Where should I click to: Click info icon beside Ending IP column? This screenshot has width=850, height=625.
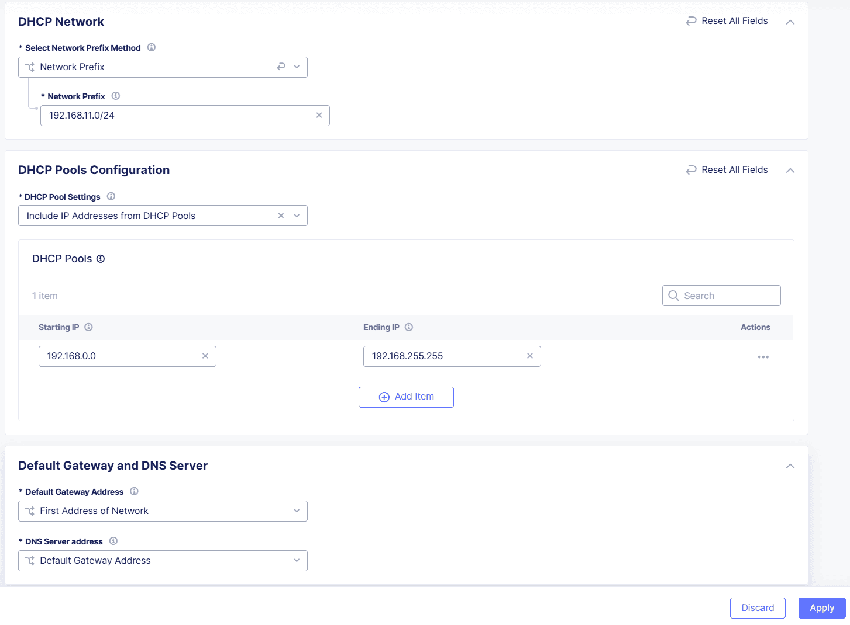pyautogui.click(x=409, y=327)
